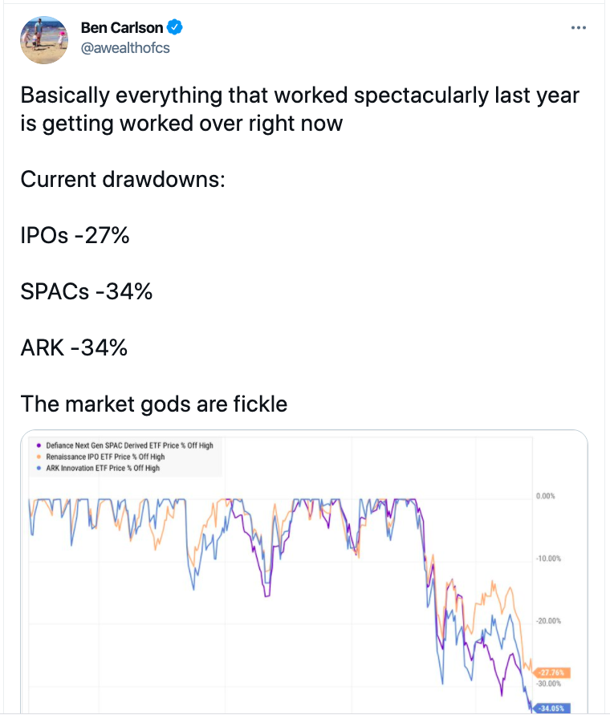Select Defiance Next Gen SPAC legend label
This screenshot has width=610, height=715.
click(x=129, y=445)
